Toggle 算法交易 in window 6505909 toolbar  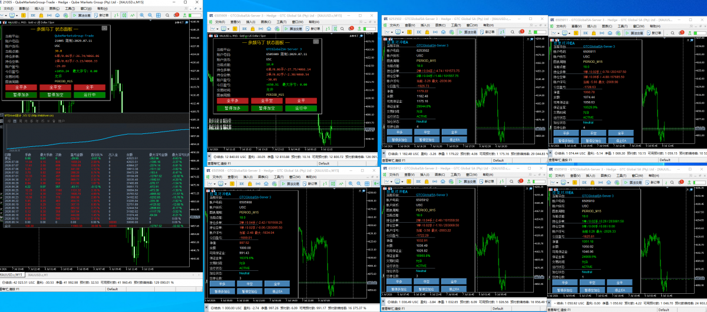pos(293,29)
